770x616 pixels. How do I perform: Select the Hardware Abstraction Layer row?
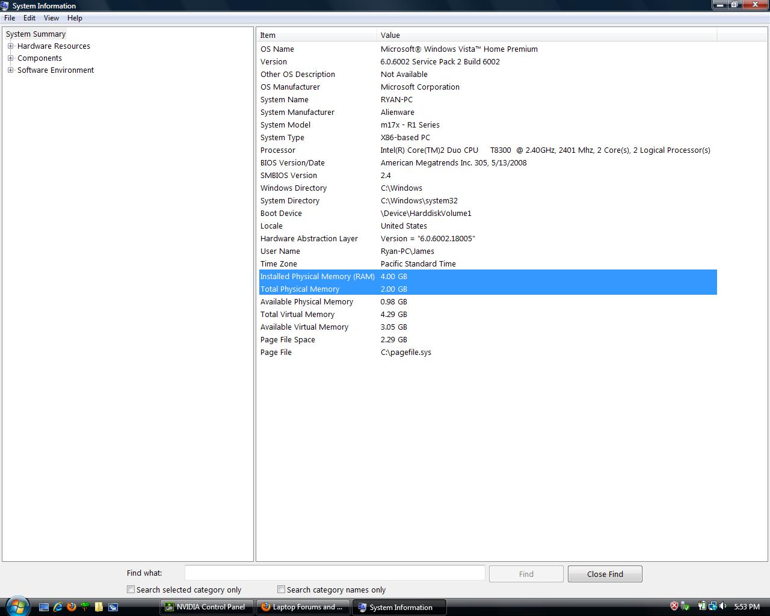[488, 239]
